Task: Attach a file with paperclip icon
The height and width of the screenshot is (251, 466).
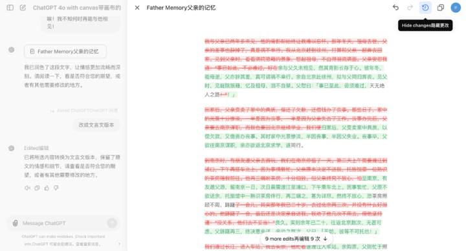Action: coord(15,223)
